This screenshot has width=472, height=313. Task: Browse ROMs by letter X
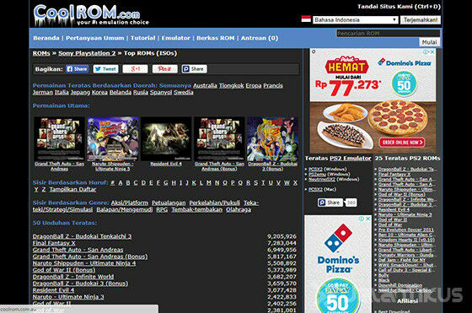coord(295,182)
